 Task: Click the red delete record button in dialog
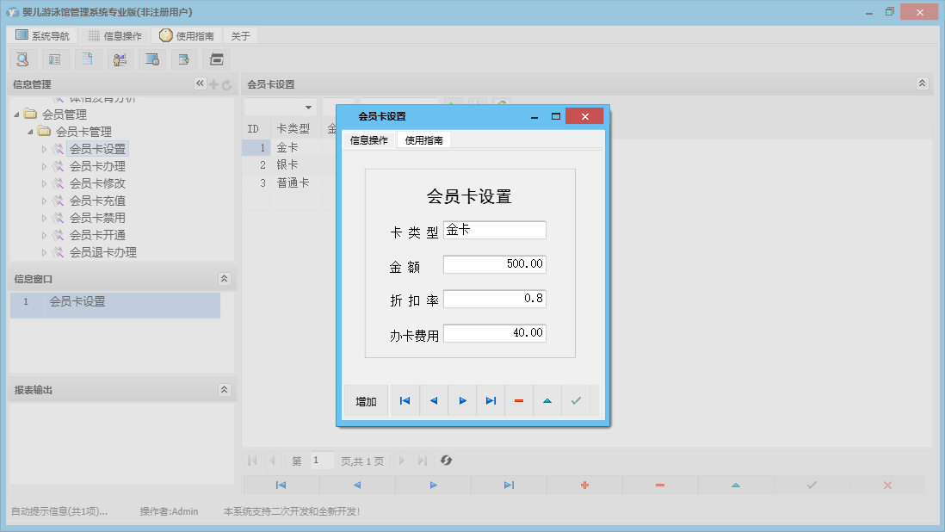519,400
